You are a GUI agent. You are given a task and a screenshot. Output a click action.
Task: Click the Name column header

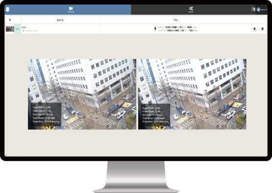pyautogui.click(x=60, y=20)
